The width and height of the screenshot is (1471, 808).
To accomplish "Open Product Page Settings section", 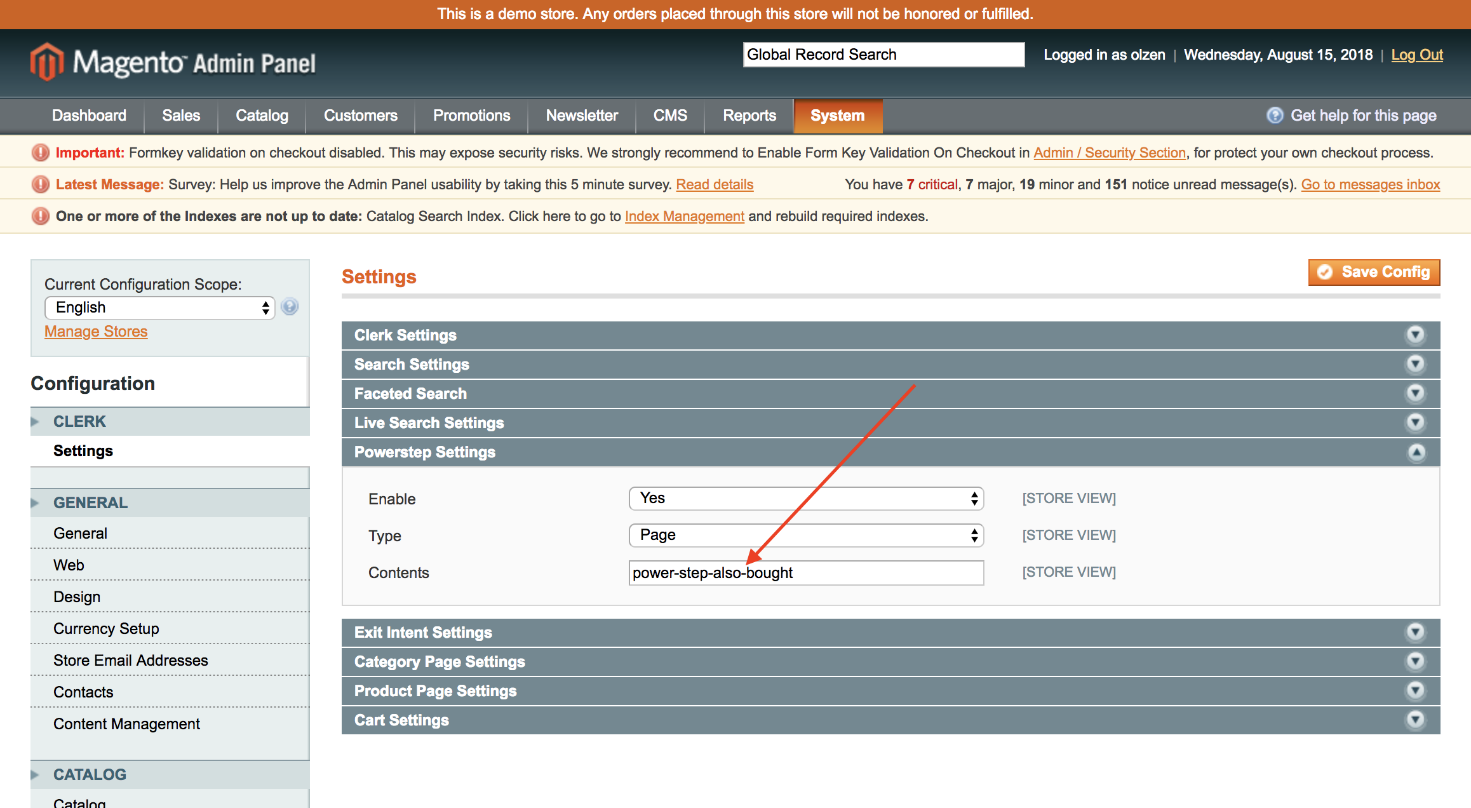I will coord(435,691).
